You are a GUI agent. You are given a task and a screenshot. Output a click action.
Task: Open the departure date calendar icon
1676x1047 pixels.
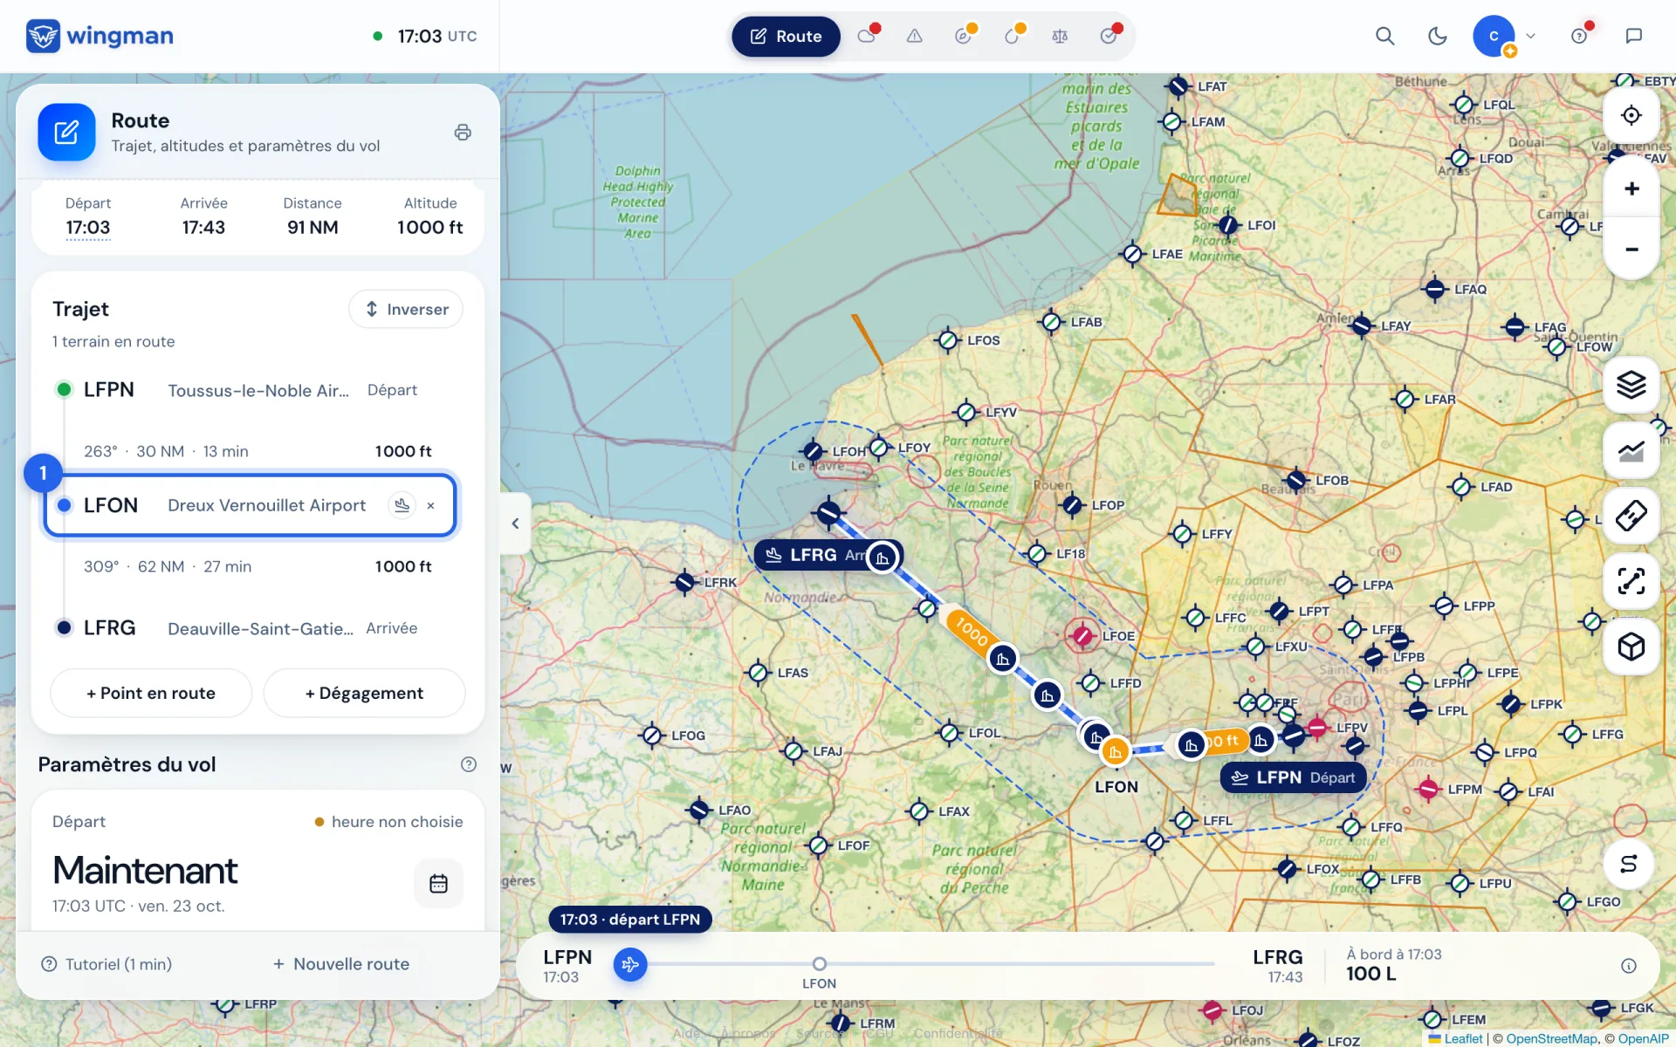click(438, 884)
